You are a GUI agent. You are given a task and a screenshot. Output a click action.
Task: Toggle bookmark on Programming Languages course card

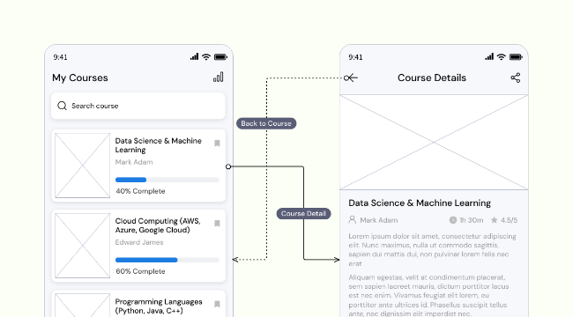tap(217, 304)
